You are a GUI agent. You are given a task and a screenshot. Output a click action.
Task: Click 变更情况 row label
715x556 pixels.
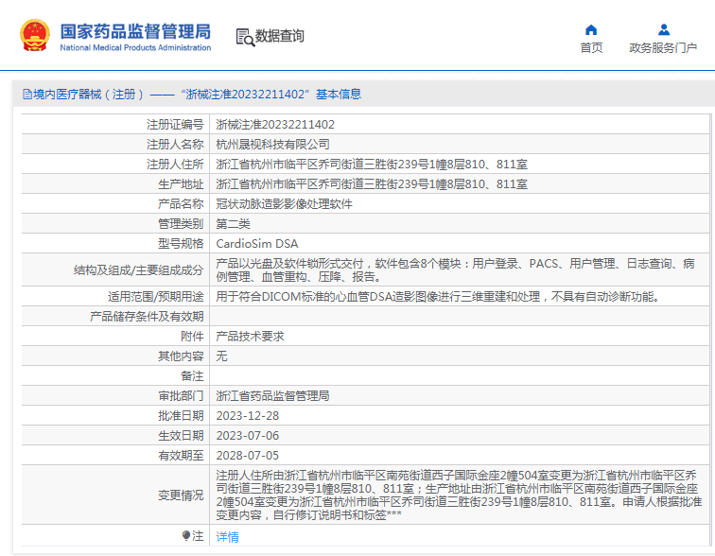pyautogui.click(x=181, y=495)
